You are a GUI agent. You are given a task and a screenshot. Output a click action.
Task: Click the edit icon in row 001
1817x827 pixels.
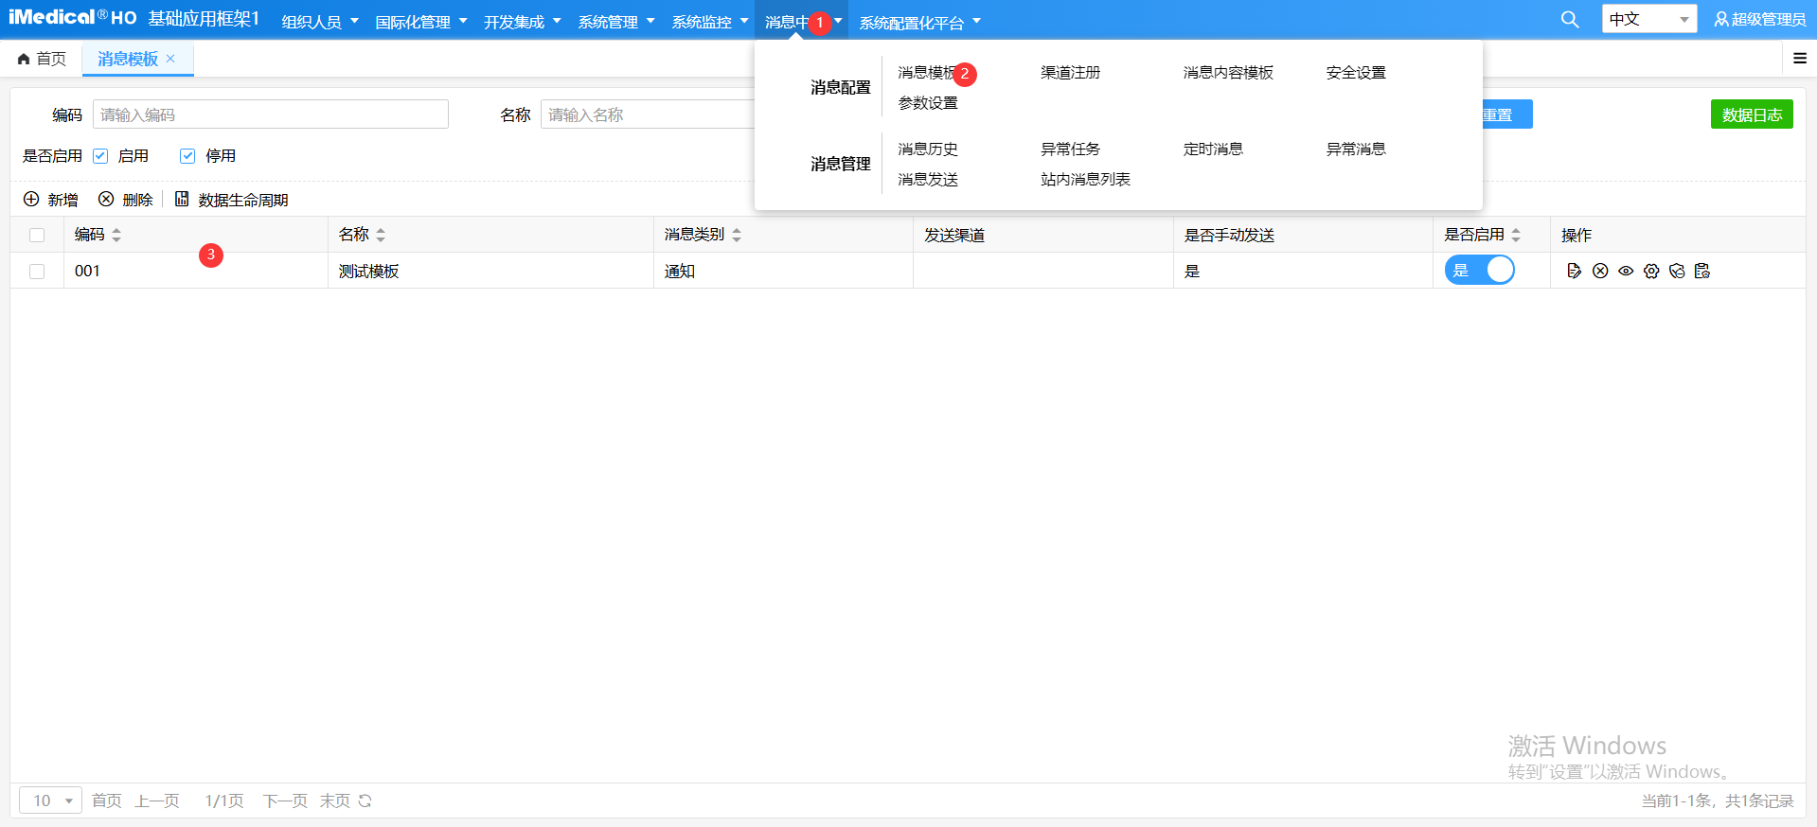pyautogui.click(x=1574, y=272)
